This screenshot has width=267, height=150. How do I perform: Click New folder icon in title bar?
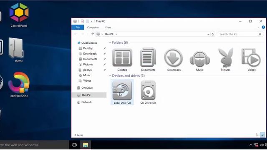(87, 21)
